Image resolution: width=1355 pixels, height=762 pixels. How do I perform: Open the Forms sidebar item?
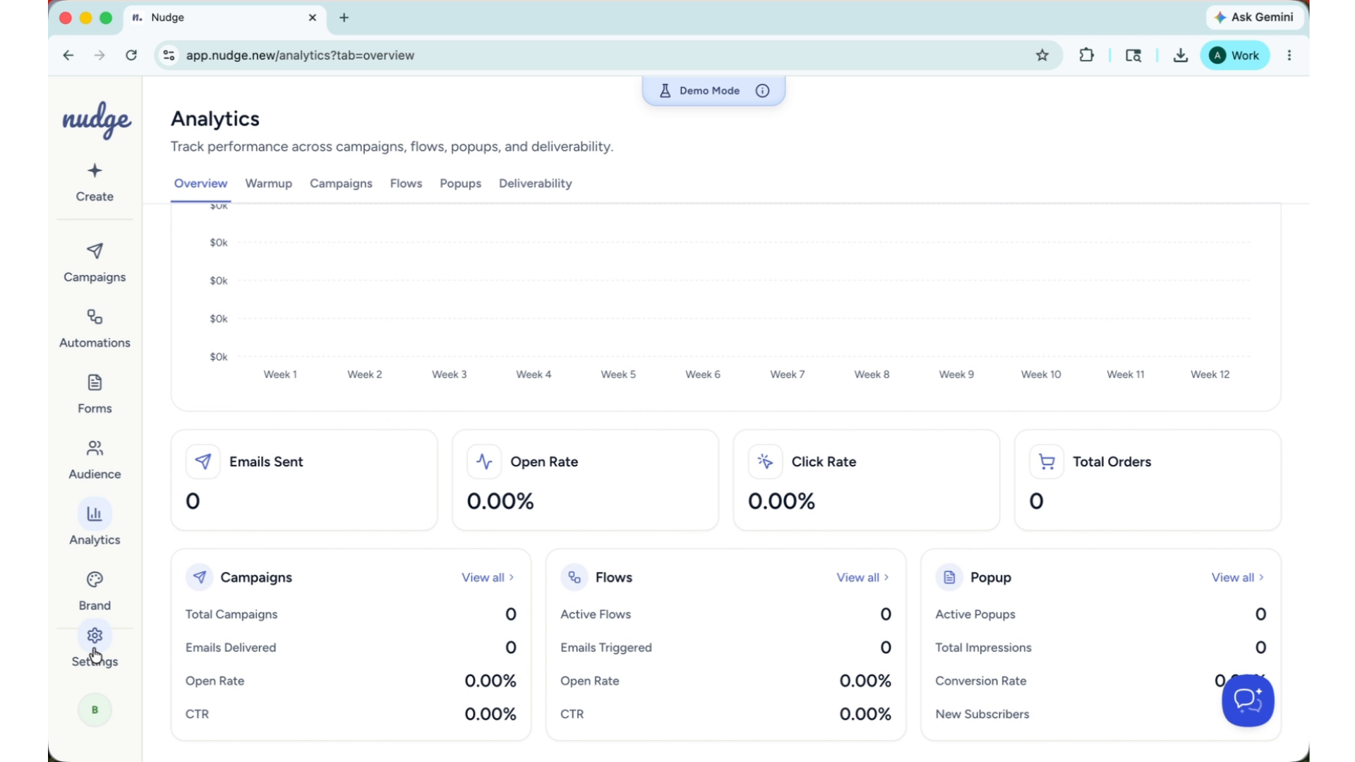pyautogui.click(x=95, y=394)
